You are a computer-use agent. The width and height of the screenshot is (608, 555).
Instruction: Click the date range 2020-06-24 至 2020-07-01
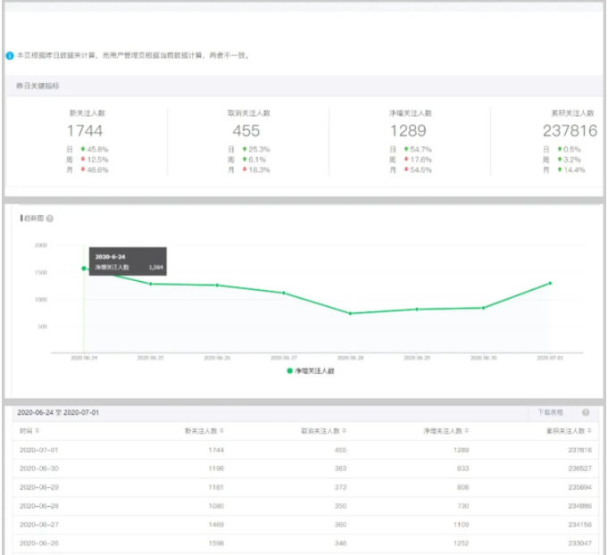pyautogui.click(x=58, y=412)
